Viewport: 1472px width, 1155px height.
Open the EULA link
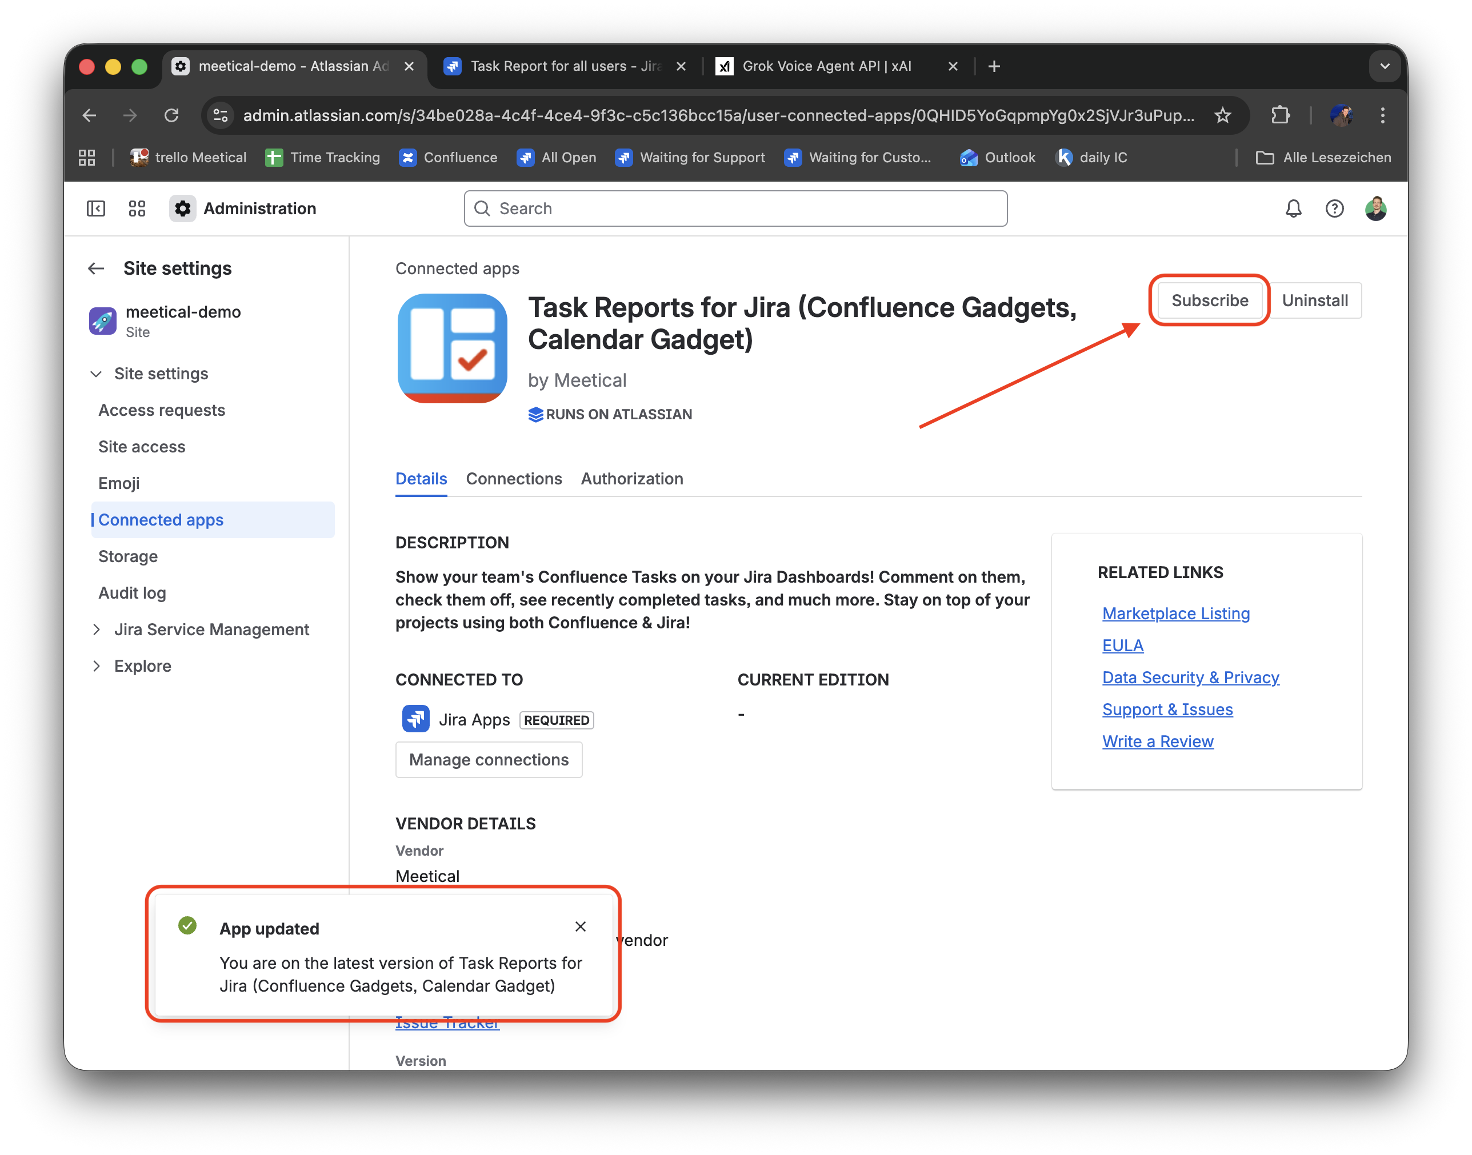(x=1122, y=645)
